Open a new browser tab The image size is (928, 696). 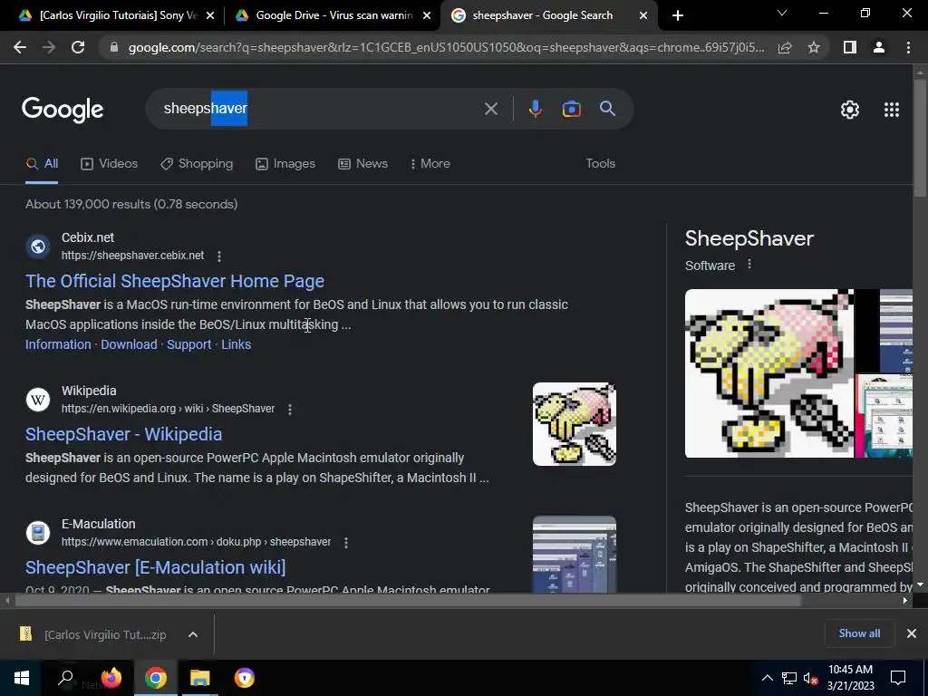[x=678, y=15]
